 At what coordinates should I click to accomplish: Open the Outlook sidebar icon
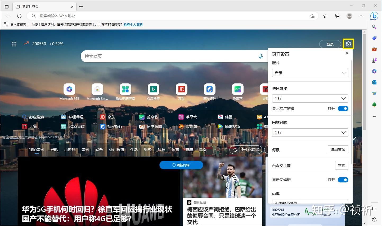tap(374, 82)
